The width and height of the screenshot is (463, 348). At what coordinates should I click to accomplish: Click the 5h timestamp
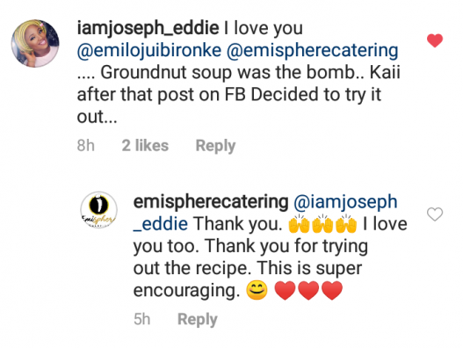click(x=141, y=319)
